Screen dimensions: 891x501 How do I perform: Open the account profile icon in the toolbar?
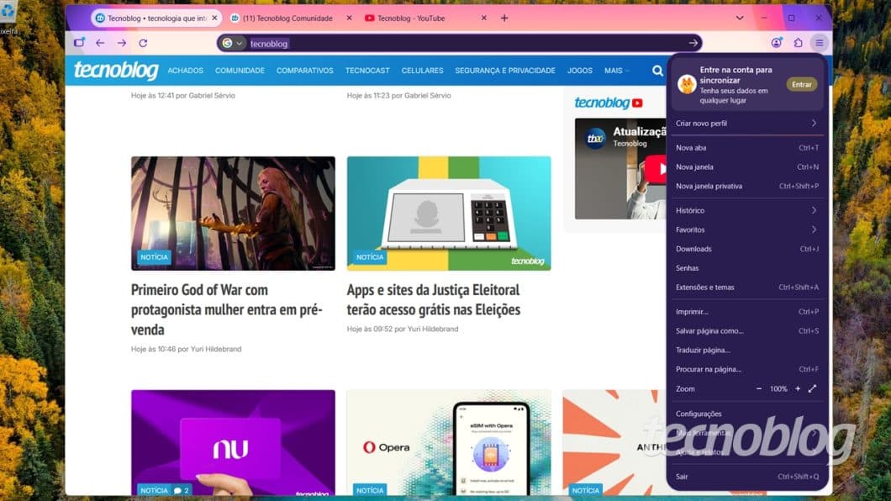tap(776, 43)
